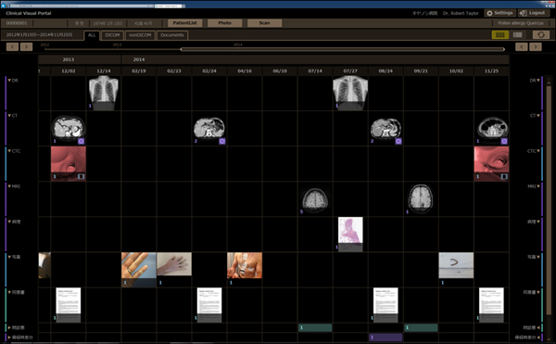Advance timeline with top-right next arrow
Viewport: 556px width, 344px height.
(536, 46)
